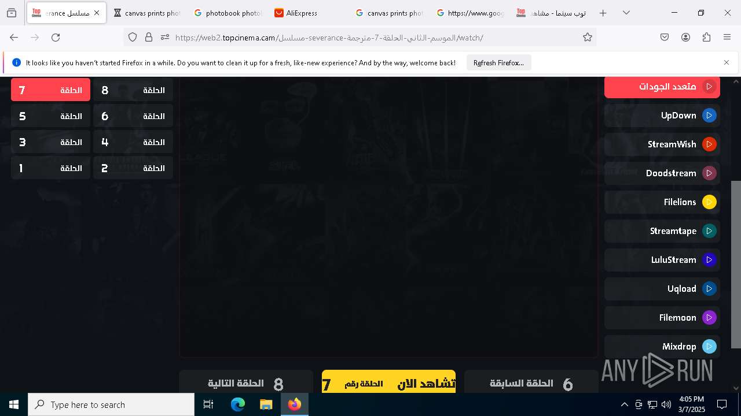Open volume control in system tray
The width and height of the screenshot is (741, 416).
pos(666,404)
